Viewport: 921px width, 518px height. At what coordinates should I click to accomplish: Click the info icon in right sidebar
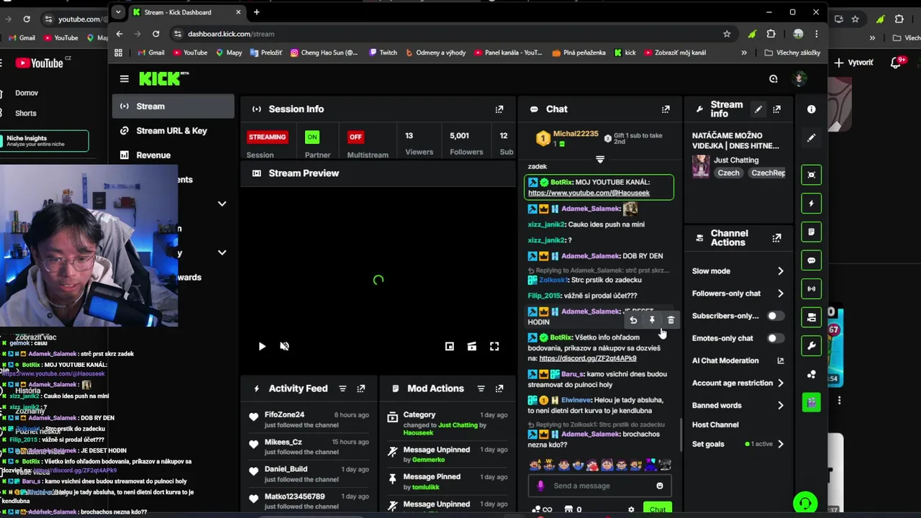coord(811,109)
